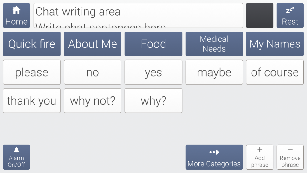Screen dimensions: 307x173
Task: Click the "why not?" phrase
Action: click(93, 101)
